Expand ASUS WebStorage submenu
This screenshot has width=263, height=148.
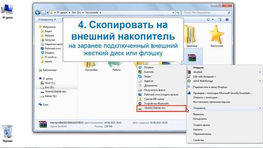(225, 81)
